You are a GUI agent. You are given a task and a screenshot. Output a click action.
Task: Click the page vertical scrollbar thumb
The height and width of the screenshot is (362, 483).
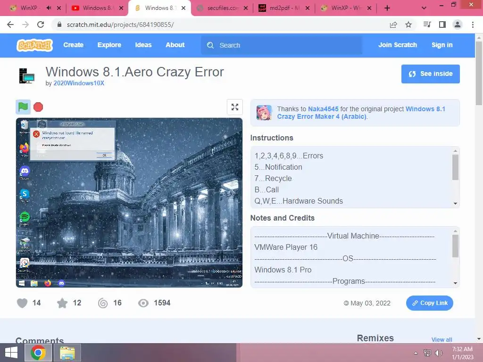click(479, 73)
